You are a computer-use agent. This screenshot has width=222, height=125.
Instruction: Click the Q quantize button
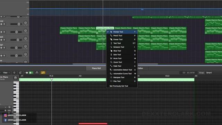click(x=9, y=107)
